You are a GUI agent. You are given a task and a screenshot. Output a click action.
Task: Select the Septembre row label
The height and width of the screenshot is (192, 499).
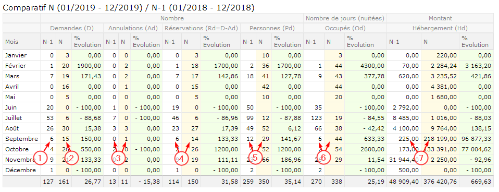coord(21,139)
